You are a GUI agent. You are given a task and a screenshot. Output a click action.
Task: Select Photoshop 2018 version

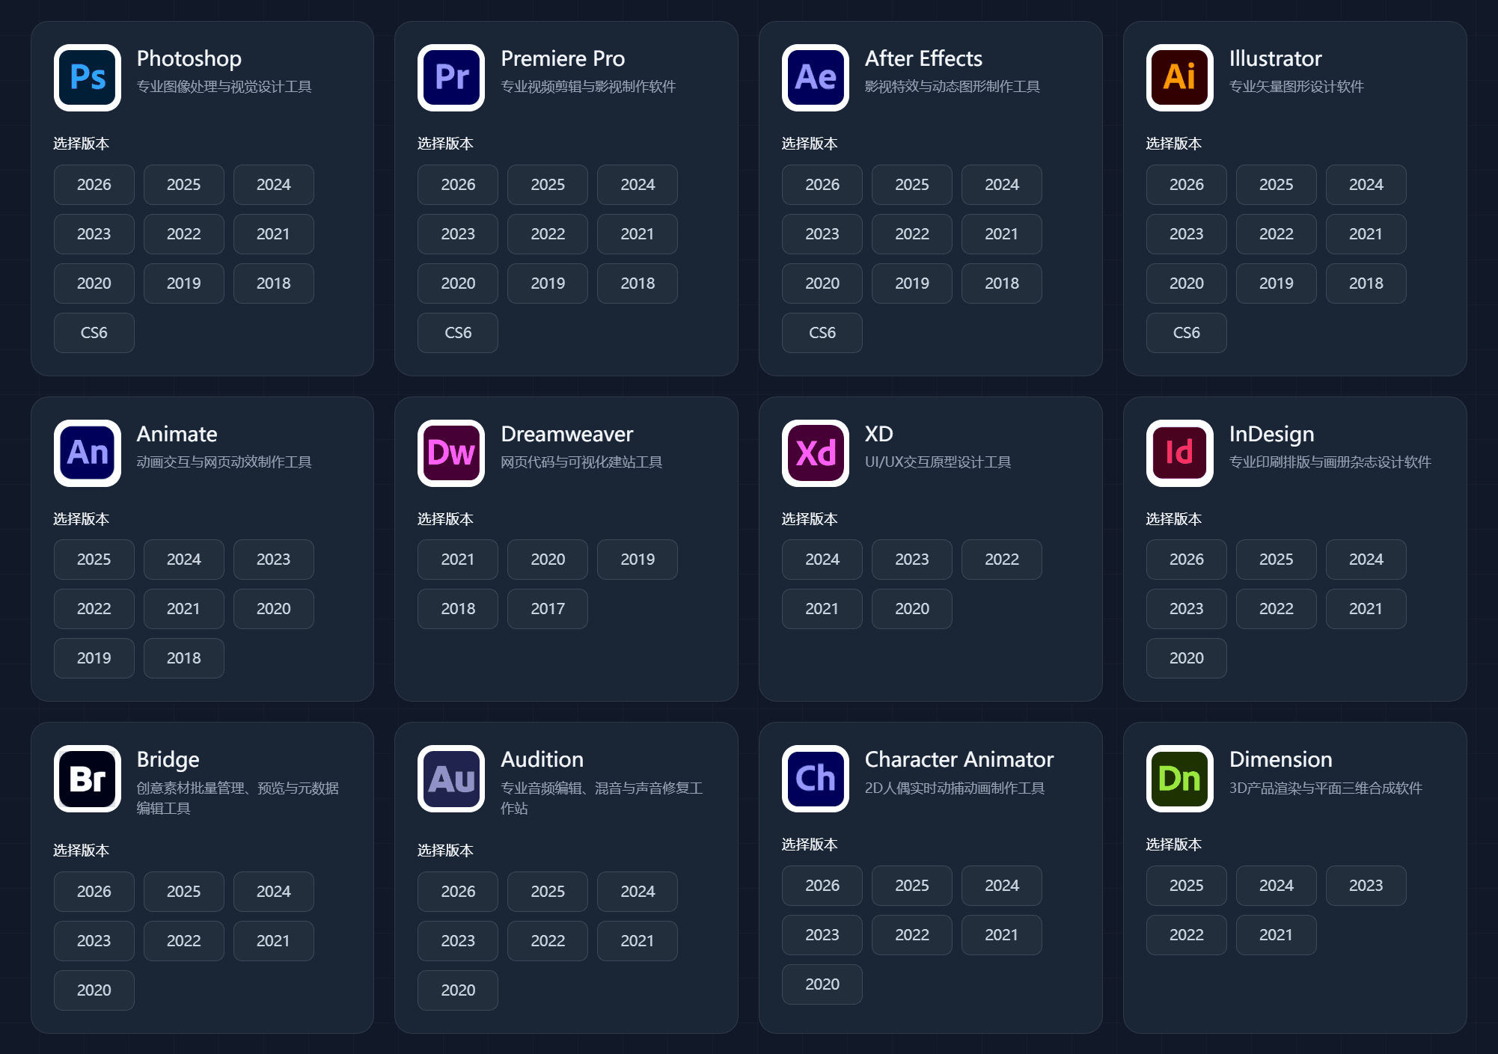coord(274,284)
